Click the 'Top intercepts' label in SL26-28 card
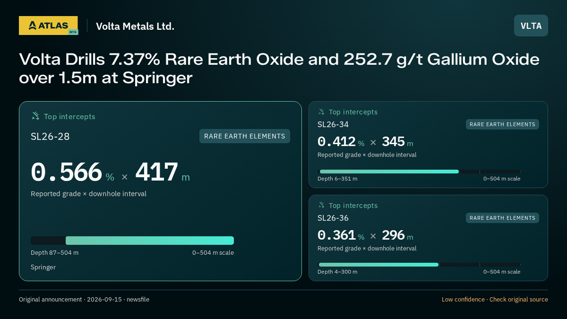This screenshot has height=319, width=567. [x=69, y=116]
